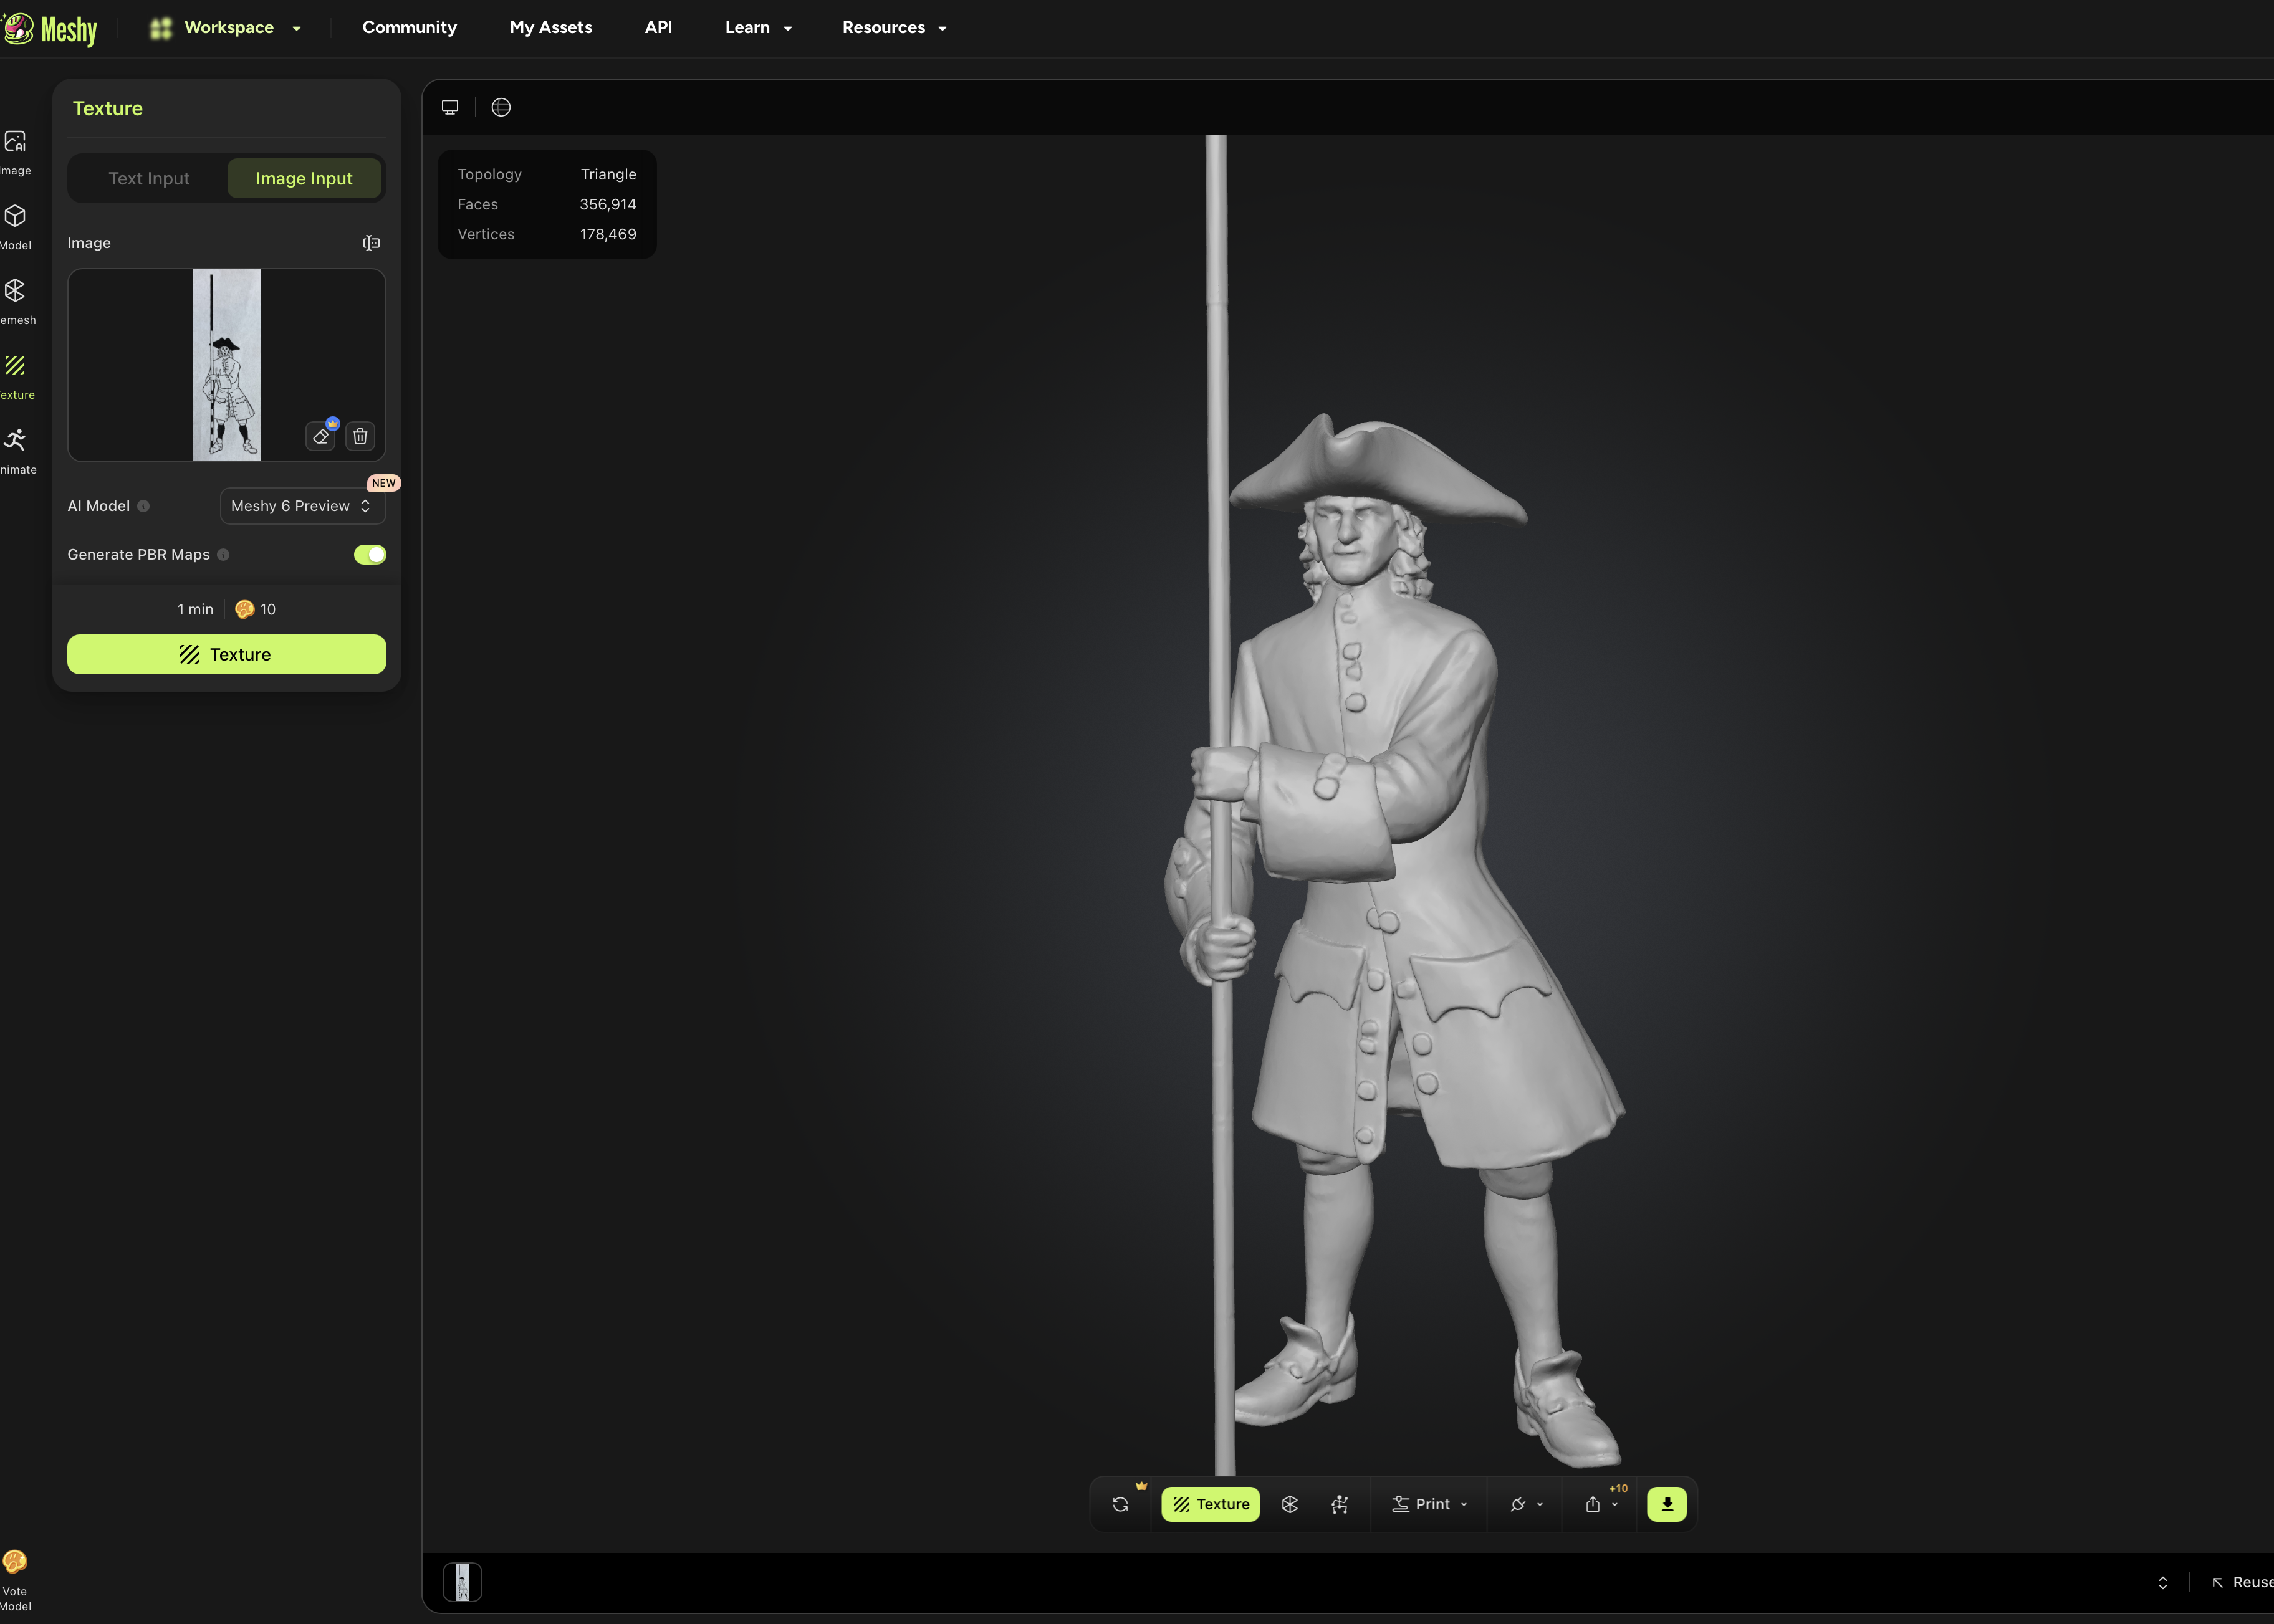
Task: Switch to Text Input mode
Action: (x=149, y=178)
